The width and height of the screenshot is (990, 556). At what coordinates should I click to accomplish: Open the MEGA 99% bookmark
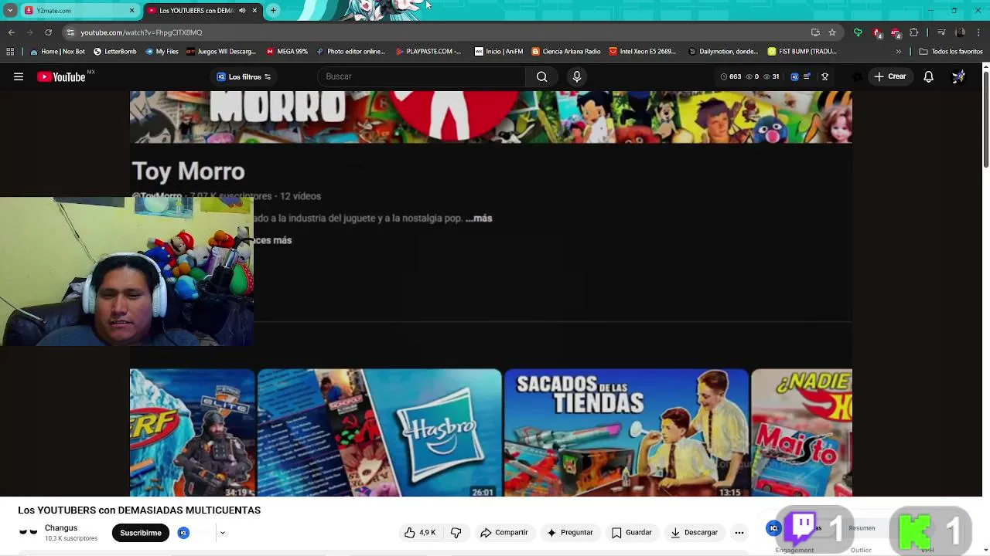coord(287,52)
